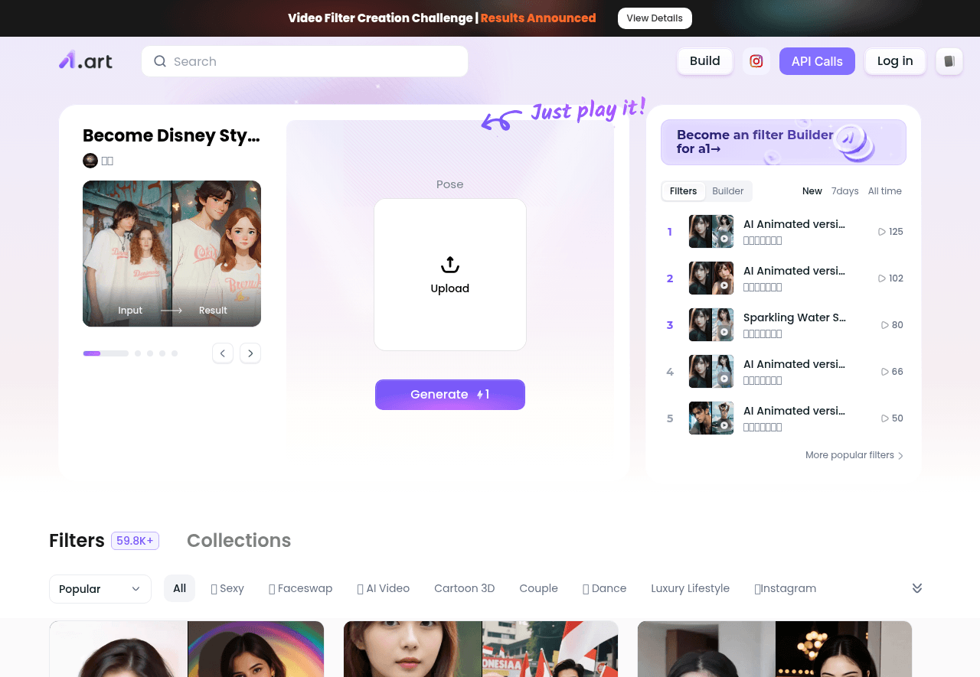Click View Details in top banner
Image resolution: width=980 pixels, height=677 pixels.
655,18
